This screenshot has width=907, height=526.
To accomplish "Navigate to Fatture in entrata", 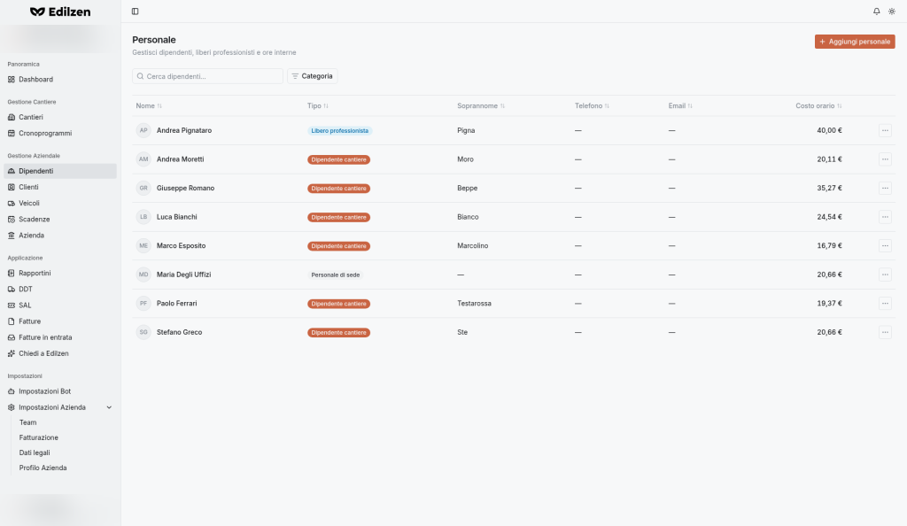I will 60,337.
